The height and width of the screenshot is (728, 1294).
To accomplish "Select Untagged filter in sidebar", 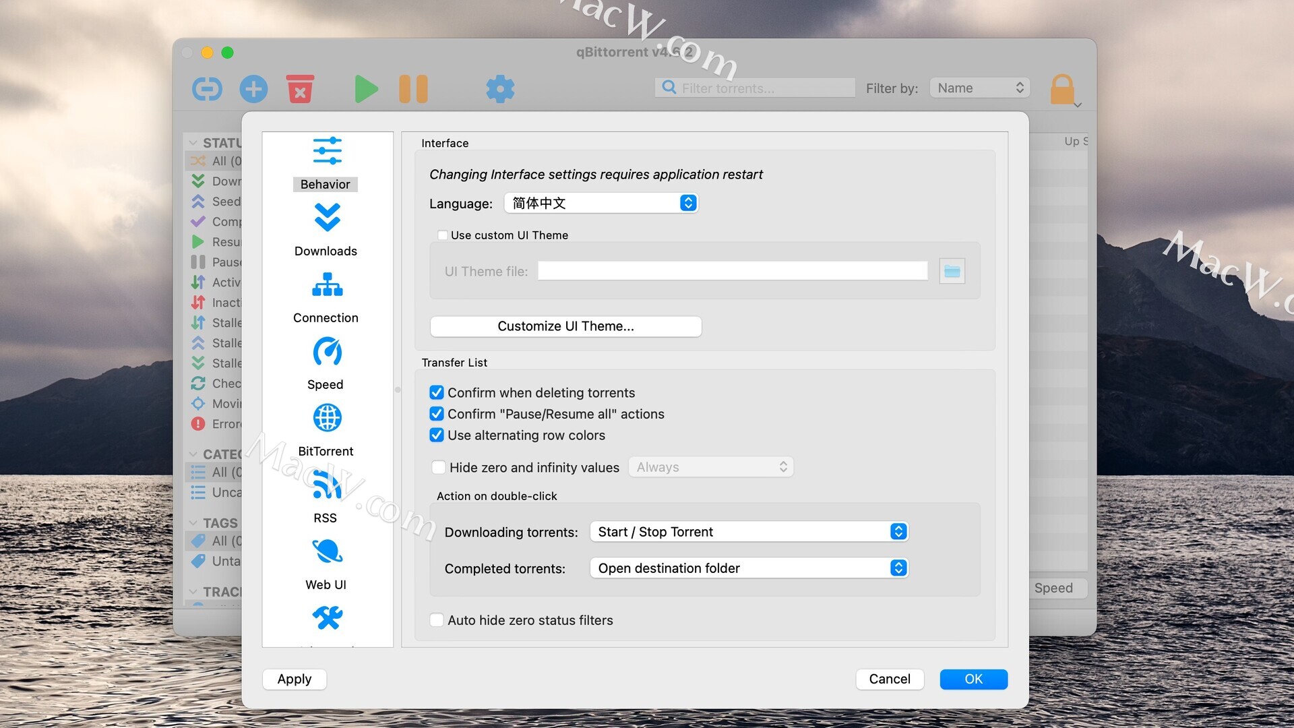I will click(214, 561).
